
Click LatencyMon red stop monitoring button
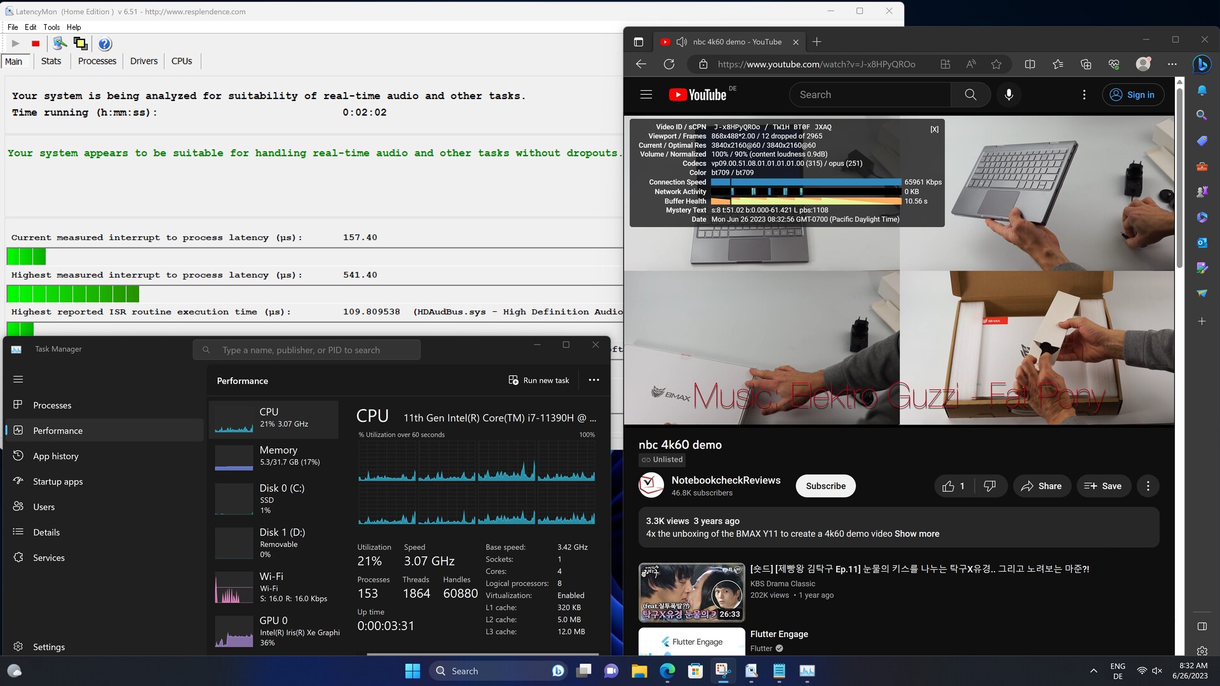click(36, 44)
